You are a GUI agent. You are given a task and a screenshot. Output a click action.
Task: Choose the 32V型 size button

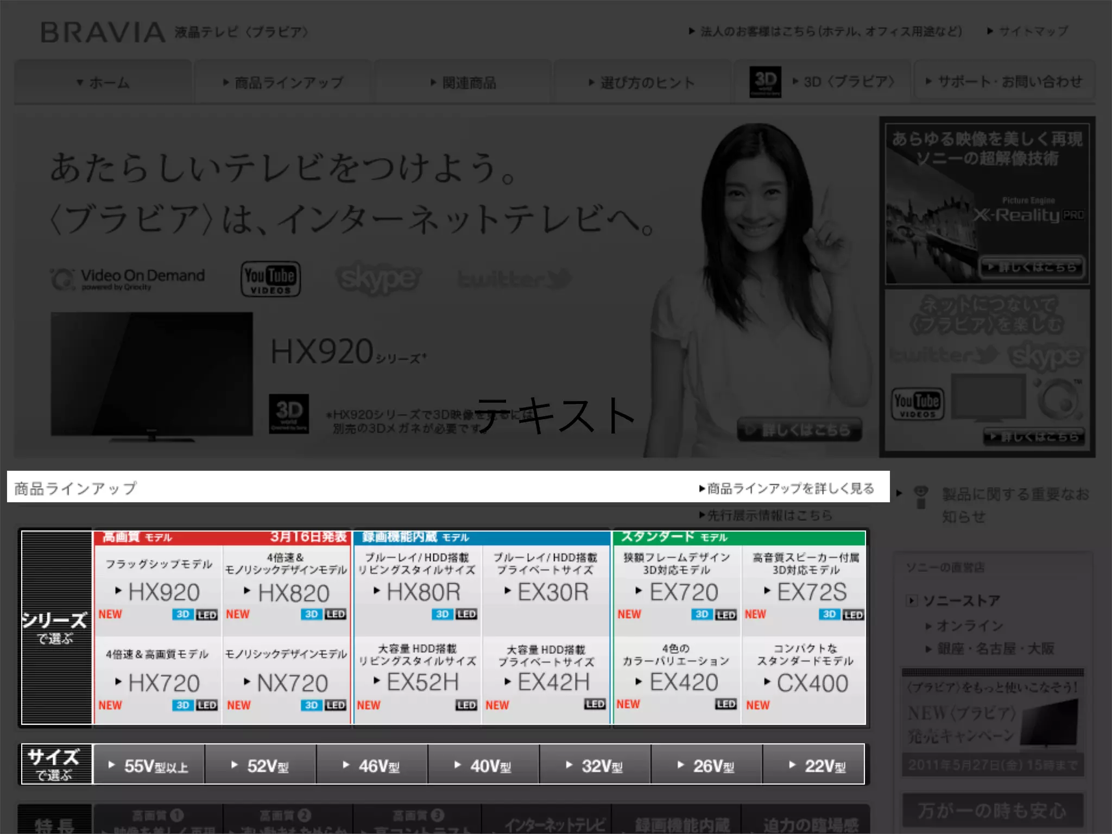595,766
